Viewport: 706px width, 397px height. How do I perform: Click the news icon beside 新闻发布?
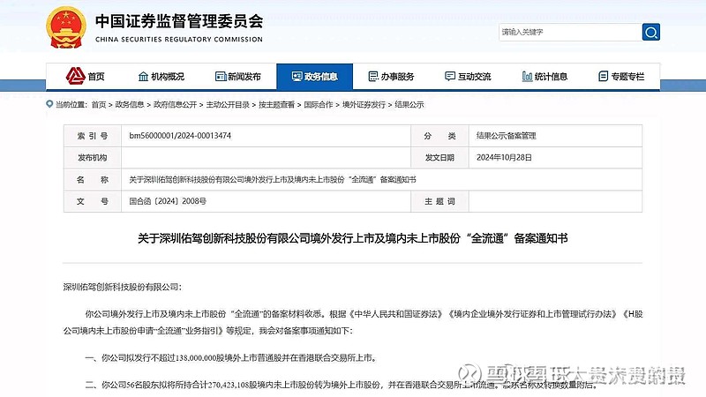click(221, 77)
